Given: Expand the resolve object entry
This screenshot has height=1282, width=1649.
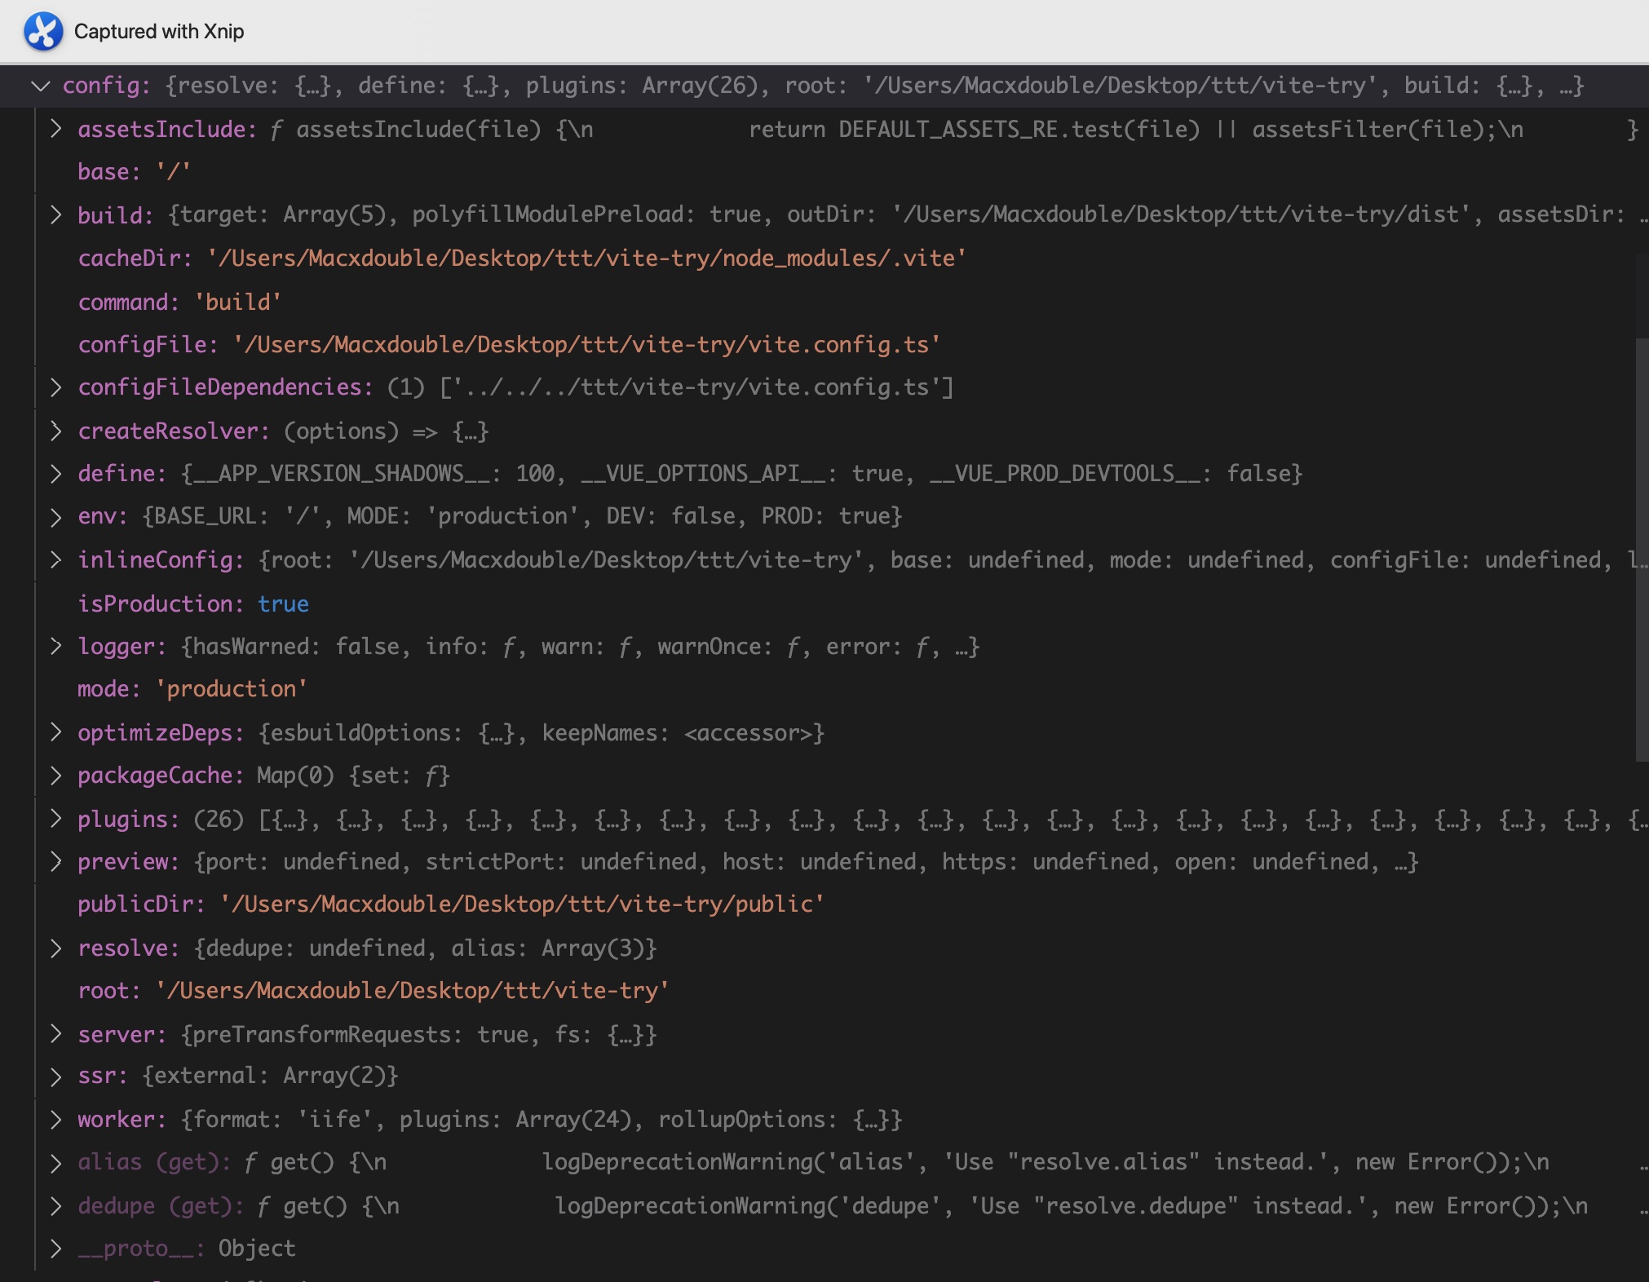Looking at the screenshot, I should (55, 948).
